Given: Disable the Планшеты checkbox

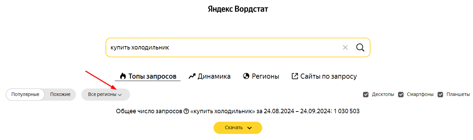Looking at the screenshot, I should [440, 95].
